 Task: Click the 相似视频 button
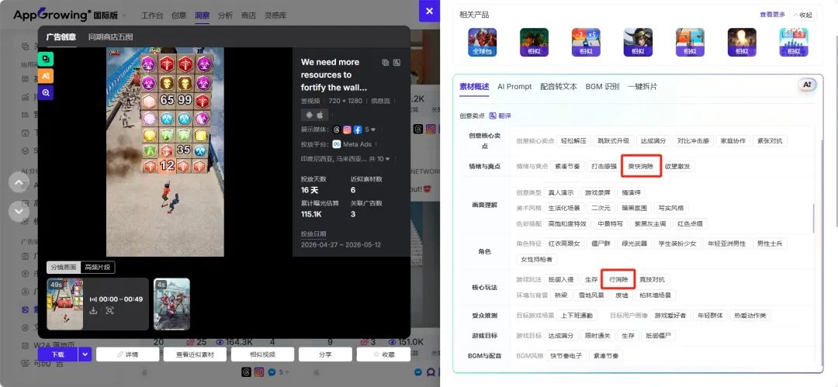point(262,354)
